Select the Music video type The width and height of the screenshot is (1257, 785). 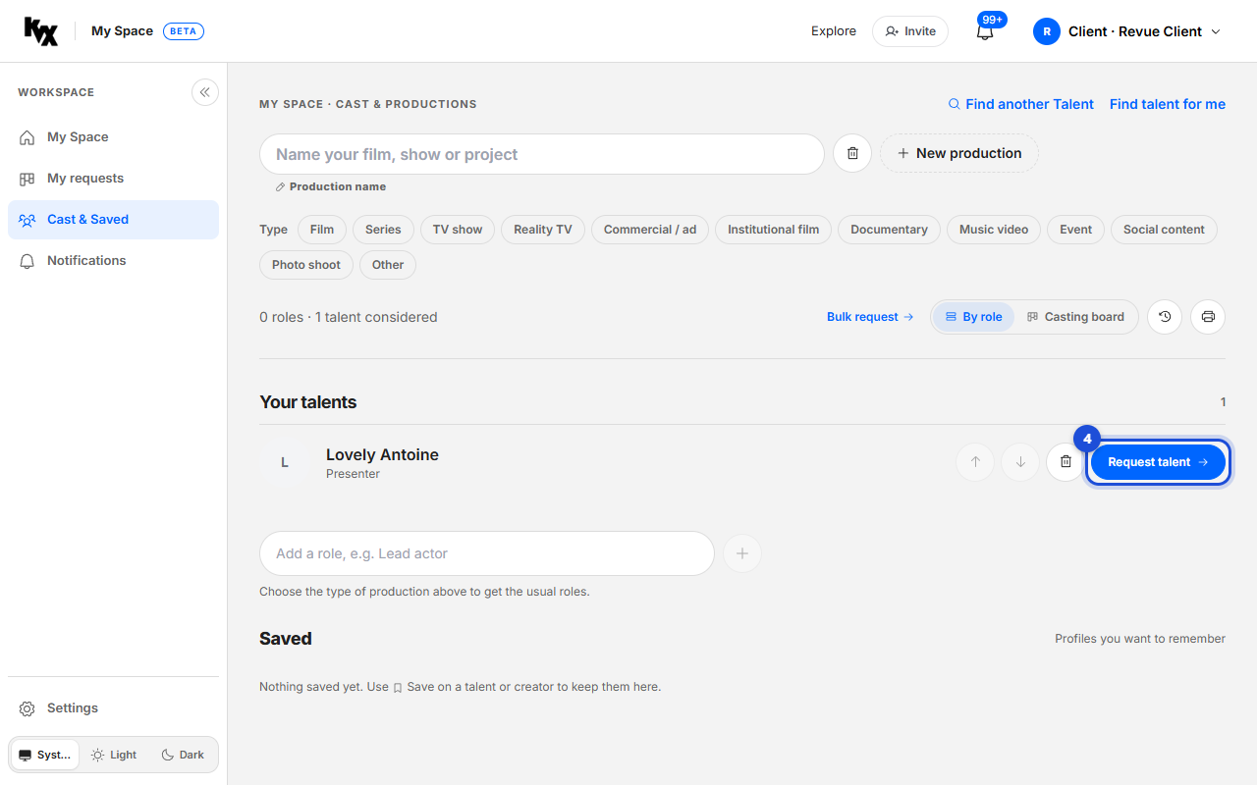994,230
